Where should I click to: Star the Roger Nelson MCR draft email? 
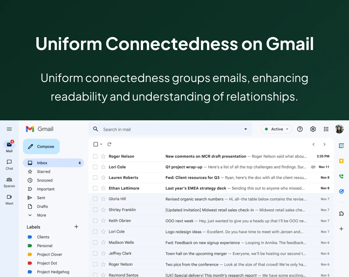(x=103, y=156)
